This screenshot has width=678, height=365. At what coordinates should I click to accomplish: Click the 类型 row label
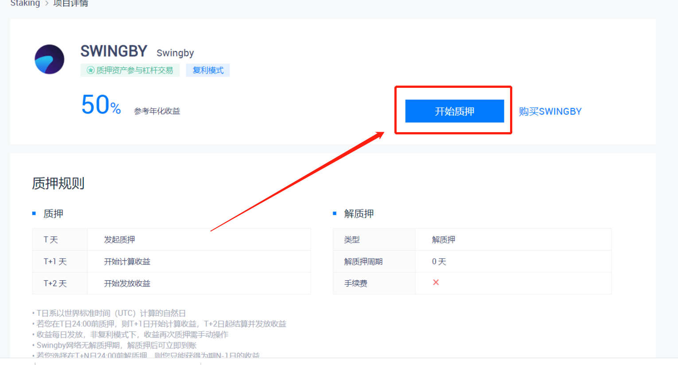click(352, 239)
